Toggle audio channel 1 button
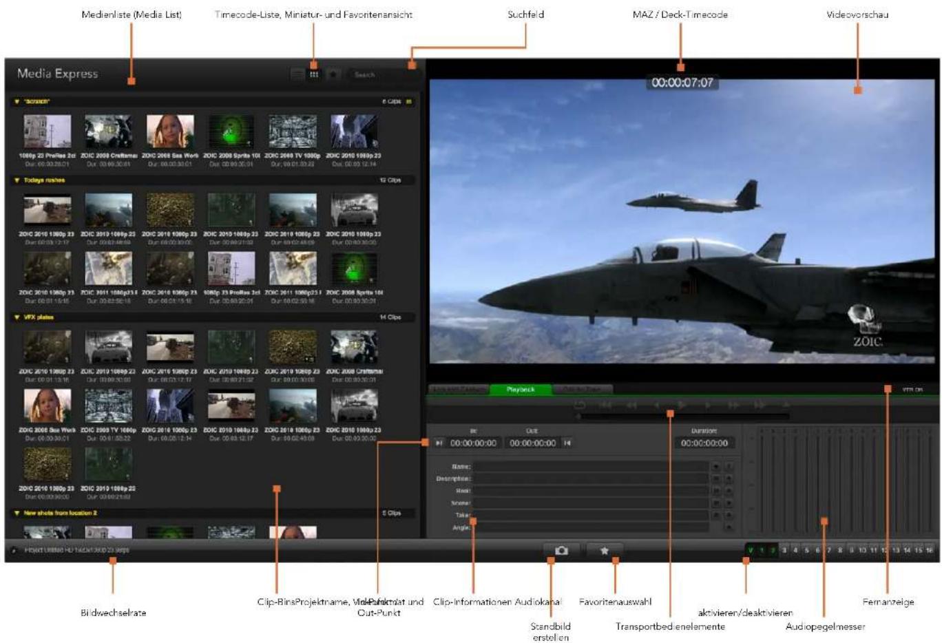Image resolution: width=942 pixels, height=643 pixels. point(762,550)
